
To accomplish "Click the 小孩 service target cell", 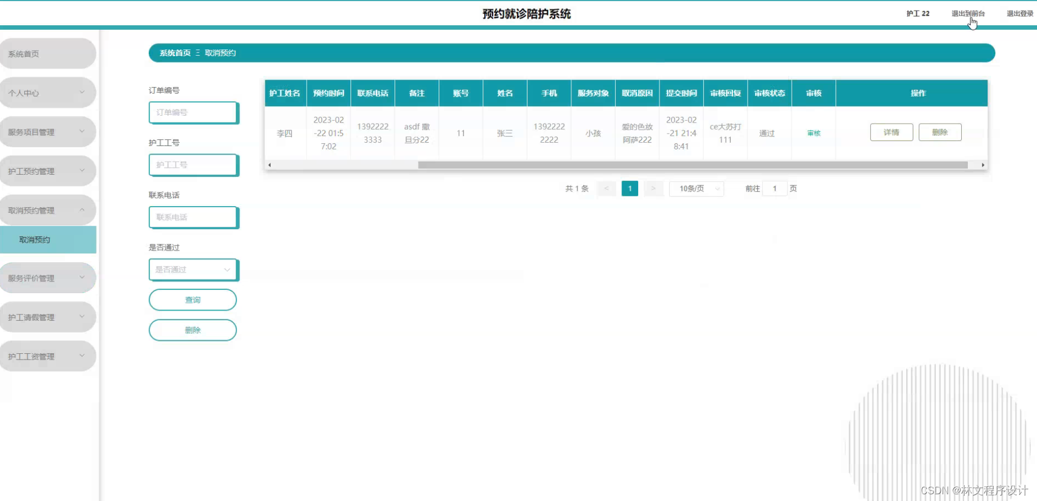I will (x=593, y=134).
